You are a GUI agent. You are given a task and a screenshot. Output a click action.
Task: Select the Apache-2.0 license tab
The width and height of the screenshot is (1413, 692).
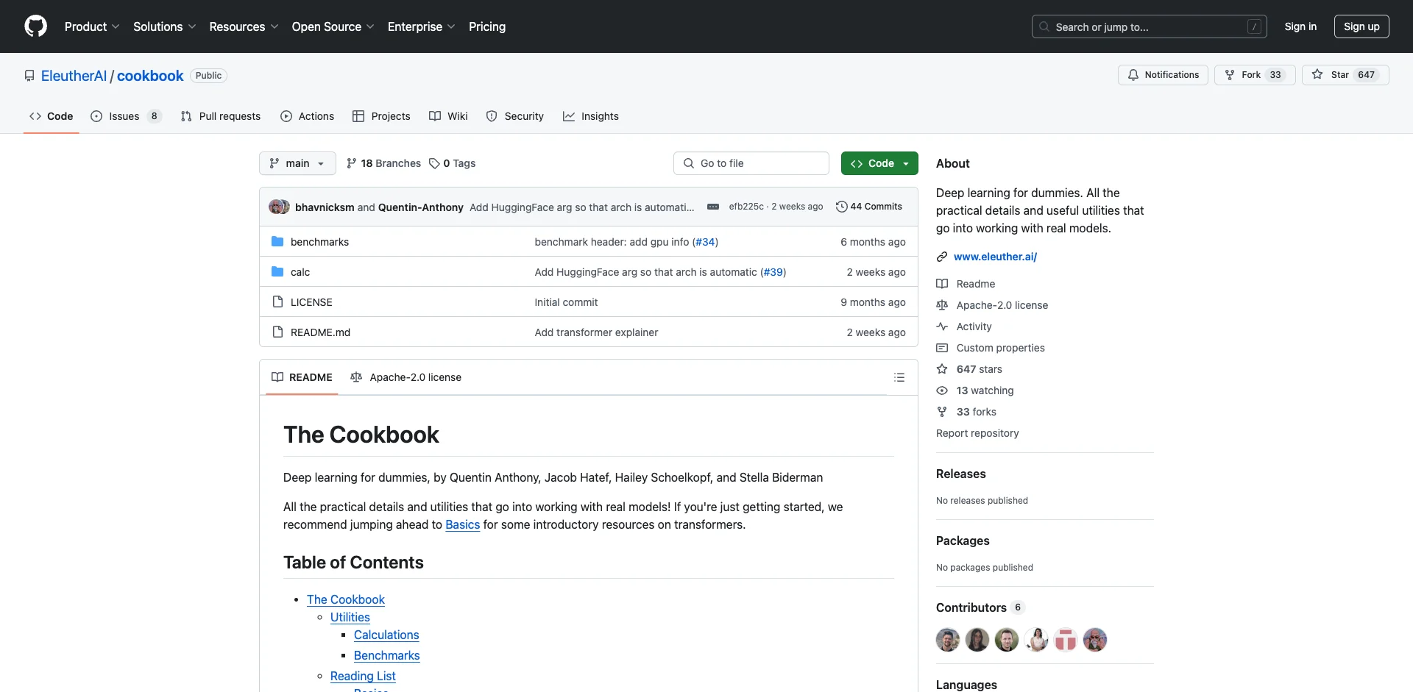(406, 377)
